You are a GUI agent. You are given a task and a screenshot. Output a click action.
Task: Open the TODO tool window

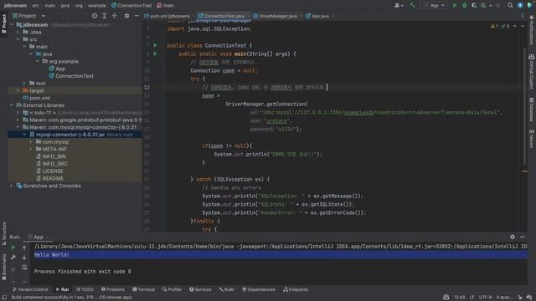tap(85, 289)
